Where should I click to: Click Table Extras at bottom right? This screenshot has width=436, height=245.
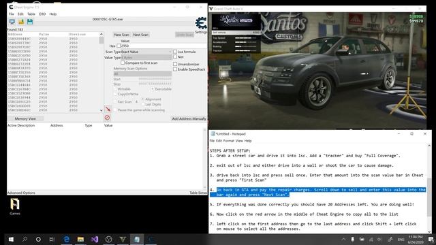198,193
